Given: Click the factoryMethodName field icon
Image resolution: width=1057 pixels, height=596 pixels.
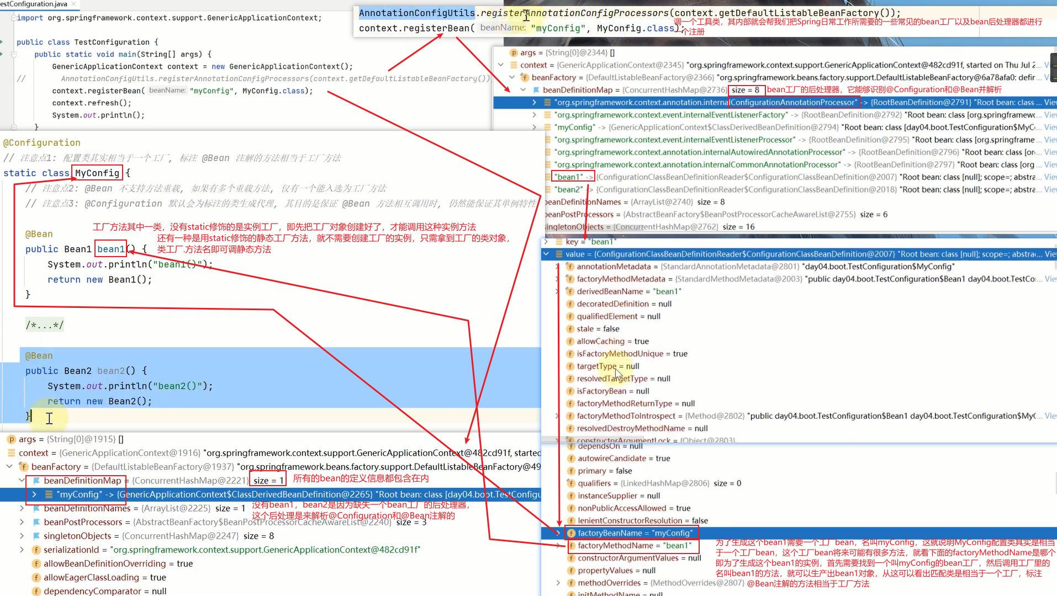Looking at the screenshot, I should pos(572,546).
